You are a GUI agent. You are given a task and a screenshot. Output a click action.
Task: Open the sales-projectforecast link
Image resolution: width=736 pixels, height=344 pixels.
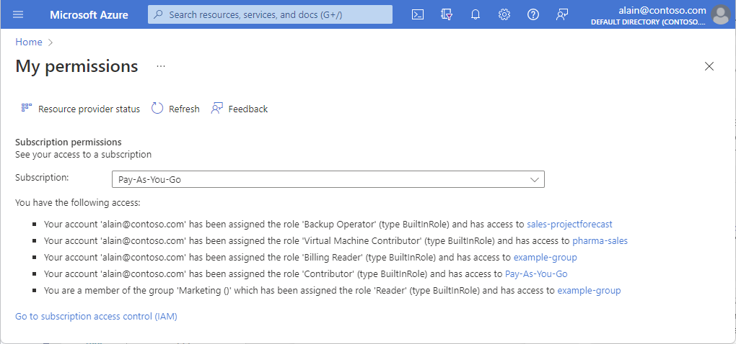[x=569, y=225]
